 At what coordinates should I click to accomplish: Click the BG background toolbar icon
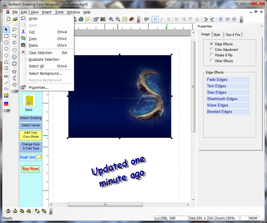[x=103, y=19]
